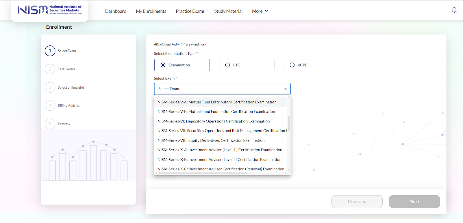Choose the CPE radio option
The image size is (463, 223).
[228, 65]
